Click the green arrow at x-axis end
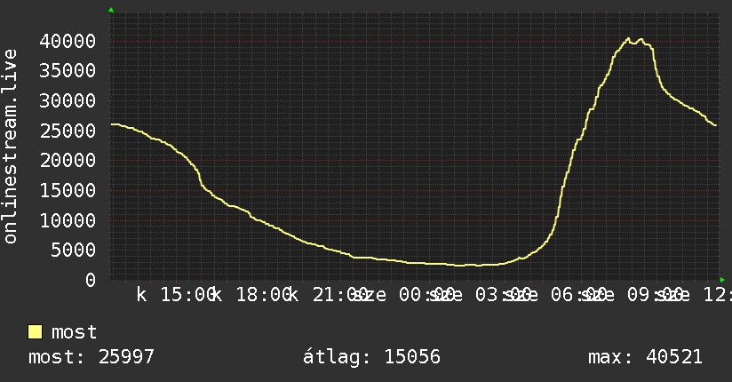The width and height of the screenshot is (732, 382). click(x=722, y=280)
